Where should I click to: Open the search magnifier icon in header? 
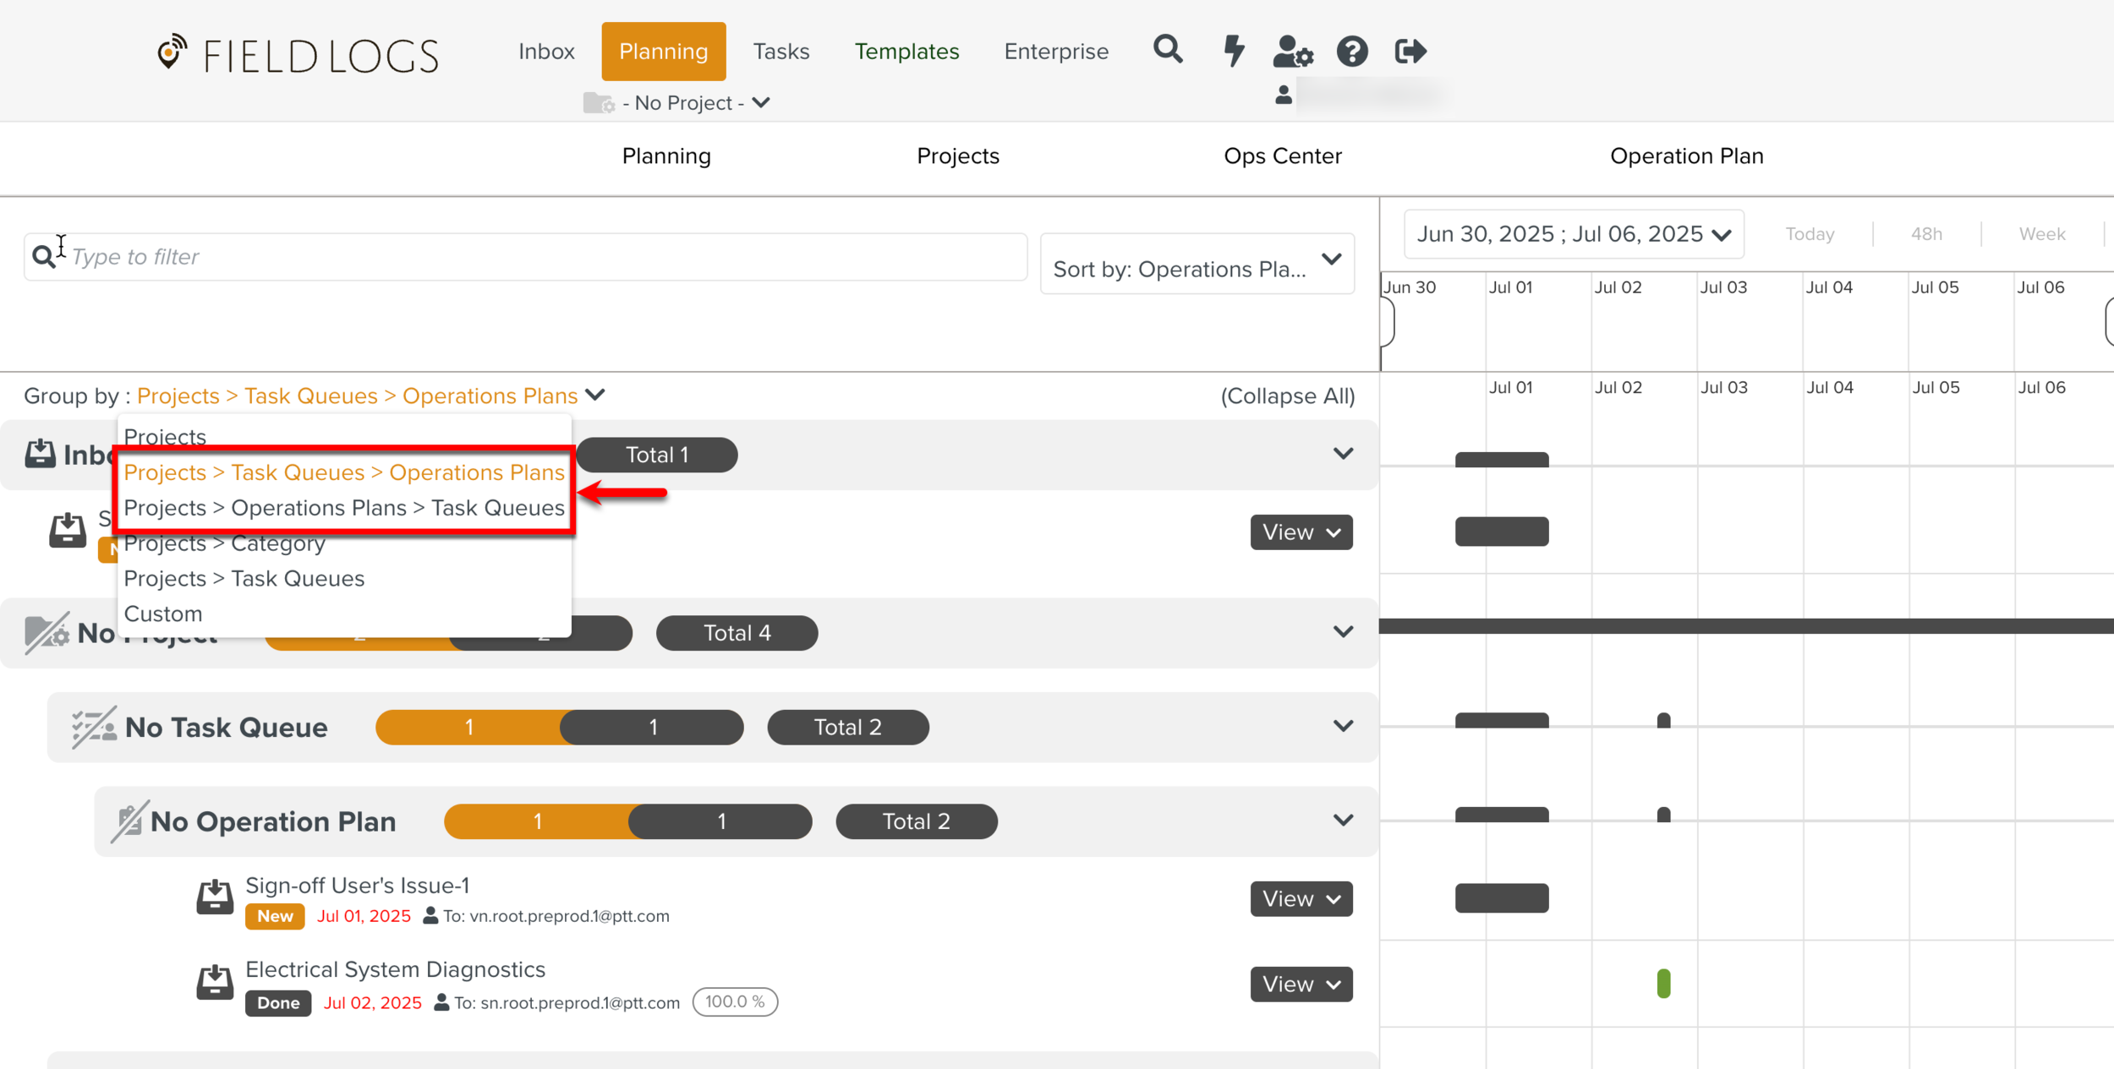1167,50
